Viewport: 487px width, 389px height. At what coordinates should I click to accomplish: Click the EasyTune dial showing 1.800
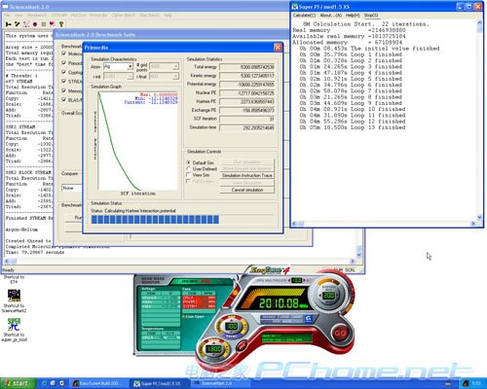(x=214, y=349)
